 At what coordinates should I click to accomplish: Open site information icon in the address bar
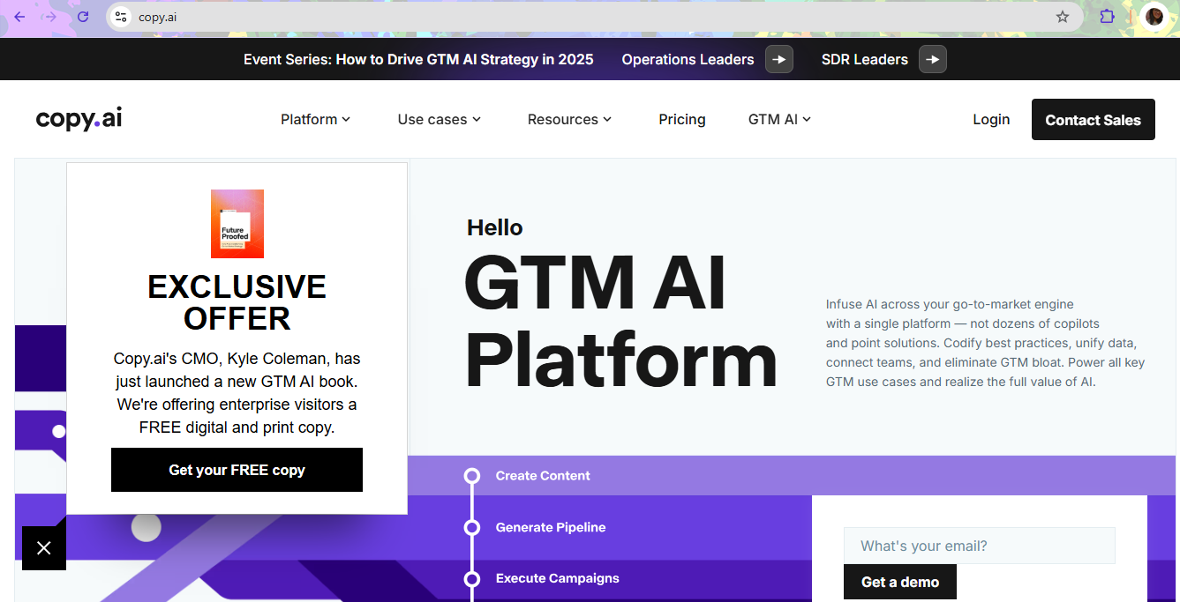pos(120,16)
